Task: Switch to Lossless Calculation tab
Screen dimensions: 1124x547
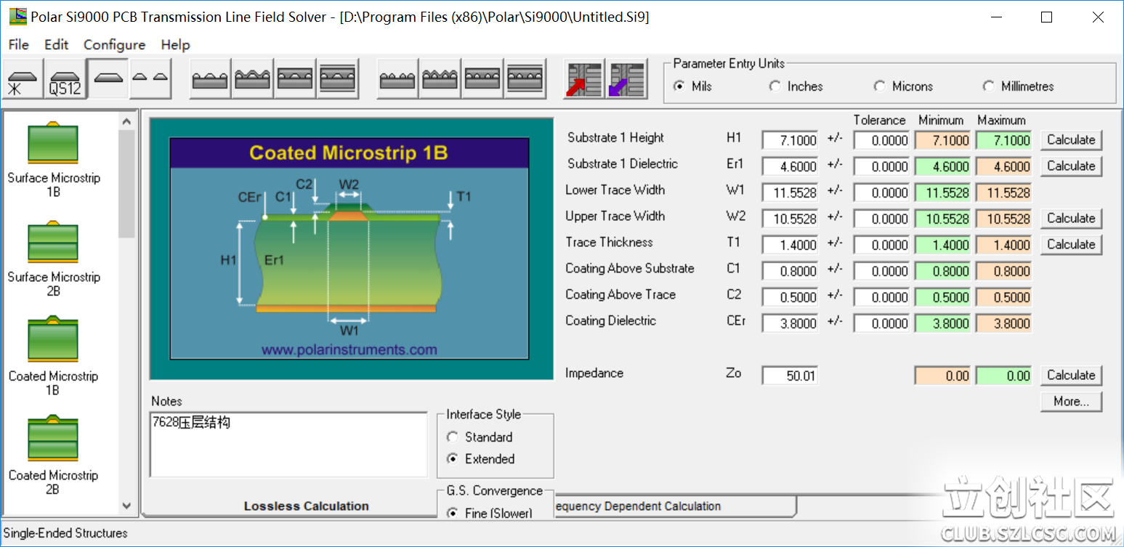Action: coord(306,506)
